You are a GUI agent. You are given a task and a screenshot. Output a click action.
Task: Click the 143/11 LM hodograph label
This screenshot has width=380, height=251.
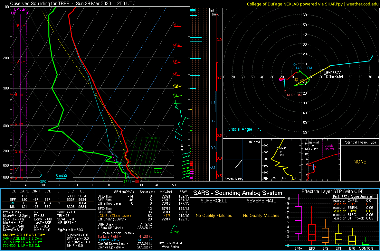[304, 68]
